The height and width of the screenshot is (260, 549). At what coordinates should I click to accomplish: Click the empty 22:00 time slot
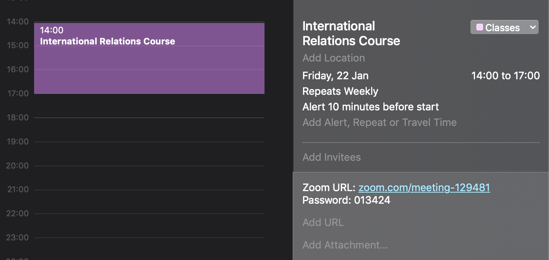pyautogui.click(x=149, y=225)
